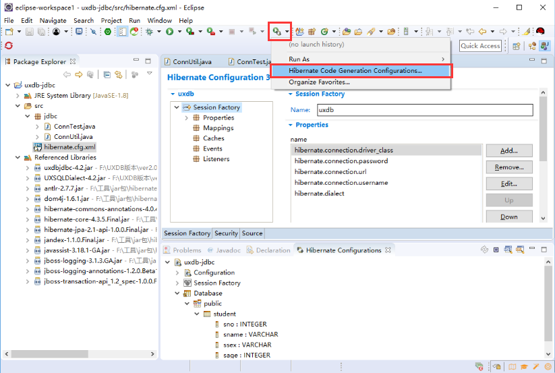The width and height of the screenshot is (555, 373).
Task: Click the Open Perspective icon
Action: pos(517,46)
